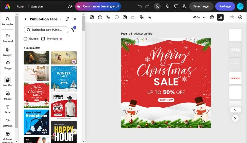This screenshot has width=247, height=143.
Task: Open the comments speech bubble
Action: pos(176,6)
